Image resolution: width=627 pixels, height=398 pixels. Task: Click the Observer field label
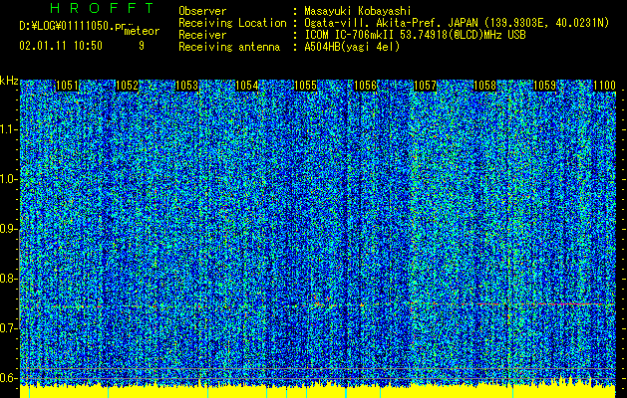tap(202, 11)
